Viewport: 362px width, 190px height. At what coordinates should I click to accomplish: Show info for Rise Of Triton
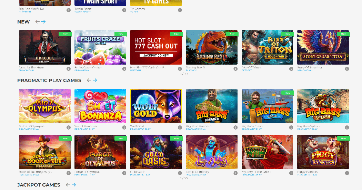point(291,69)
